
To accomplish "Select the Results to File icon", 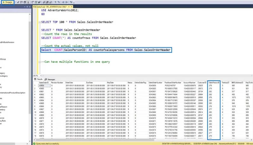I will coord(51,2).
